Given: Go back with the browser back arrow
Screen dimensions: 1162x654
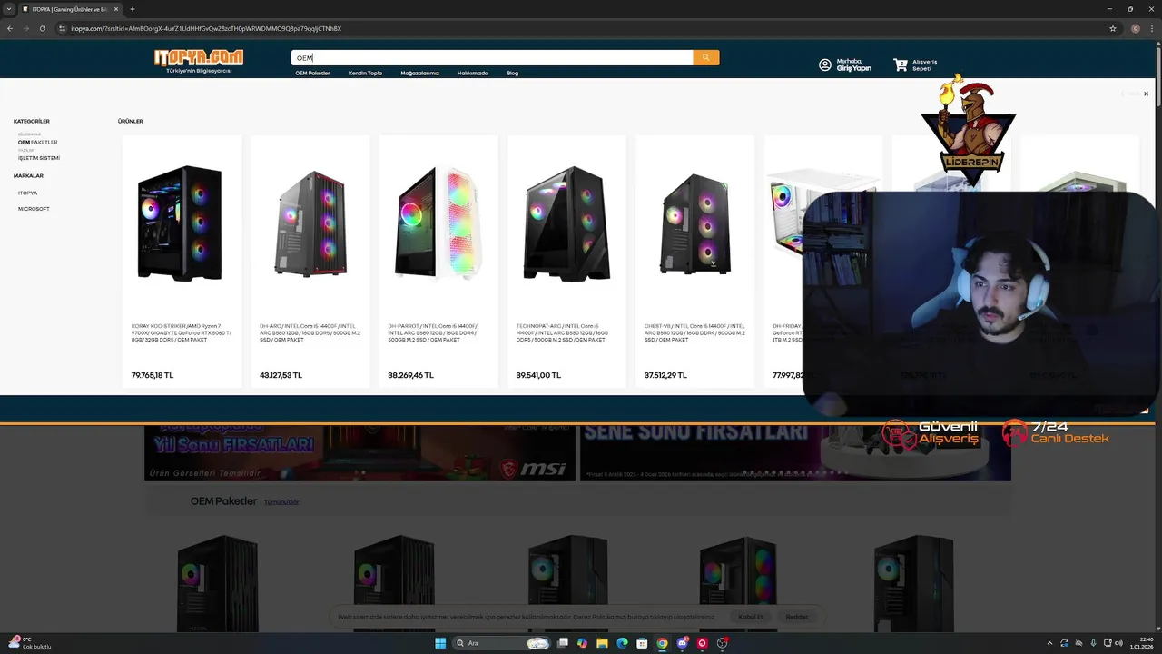Looking at the screenshot, I should coord(10,28).
